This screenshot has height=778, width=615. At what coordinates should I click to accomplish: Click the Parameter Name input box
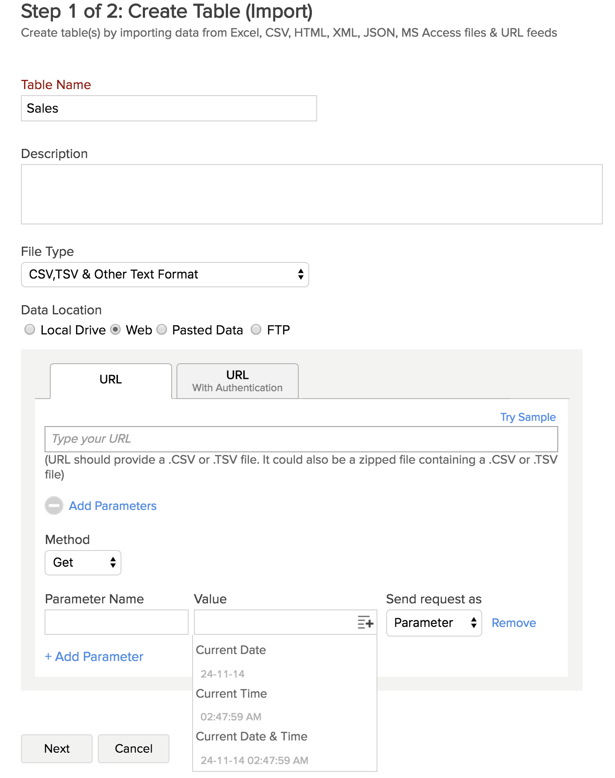pos(117,622)
